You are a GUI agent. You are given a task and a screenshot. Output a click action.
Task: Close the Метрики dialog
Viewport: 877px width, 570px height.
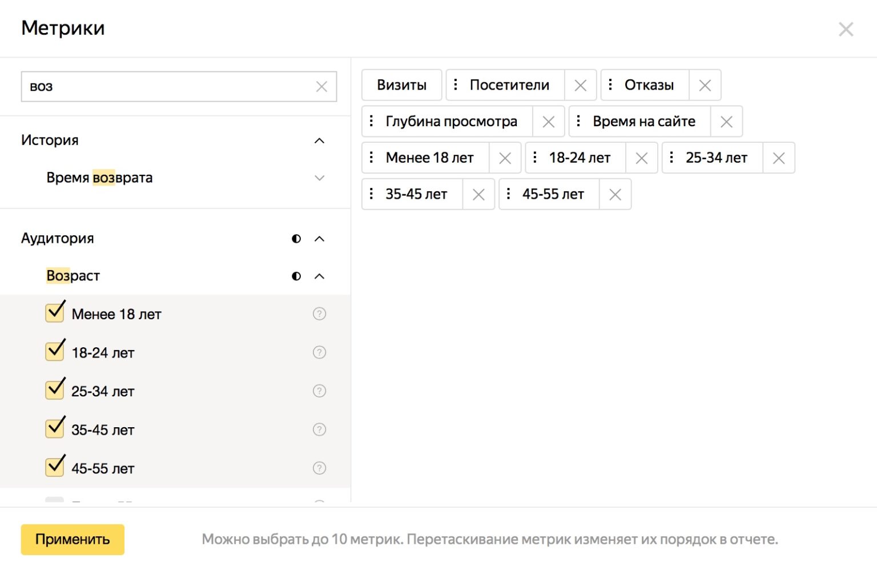coord(846,29)
